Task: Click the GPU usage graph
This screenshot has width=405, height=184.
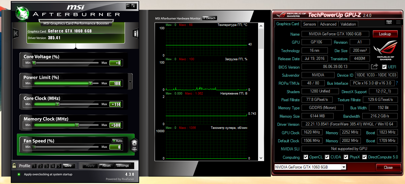Action: click(x=206, y=76)
